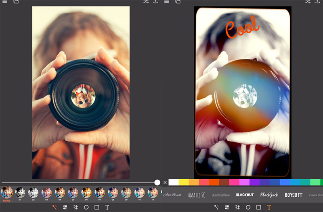Select the magic wand filter tool in left panel

[x=55, y=207]
